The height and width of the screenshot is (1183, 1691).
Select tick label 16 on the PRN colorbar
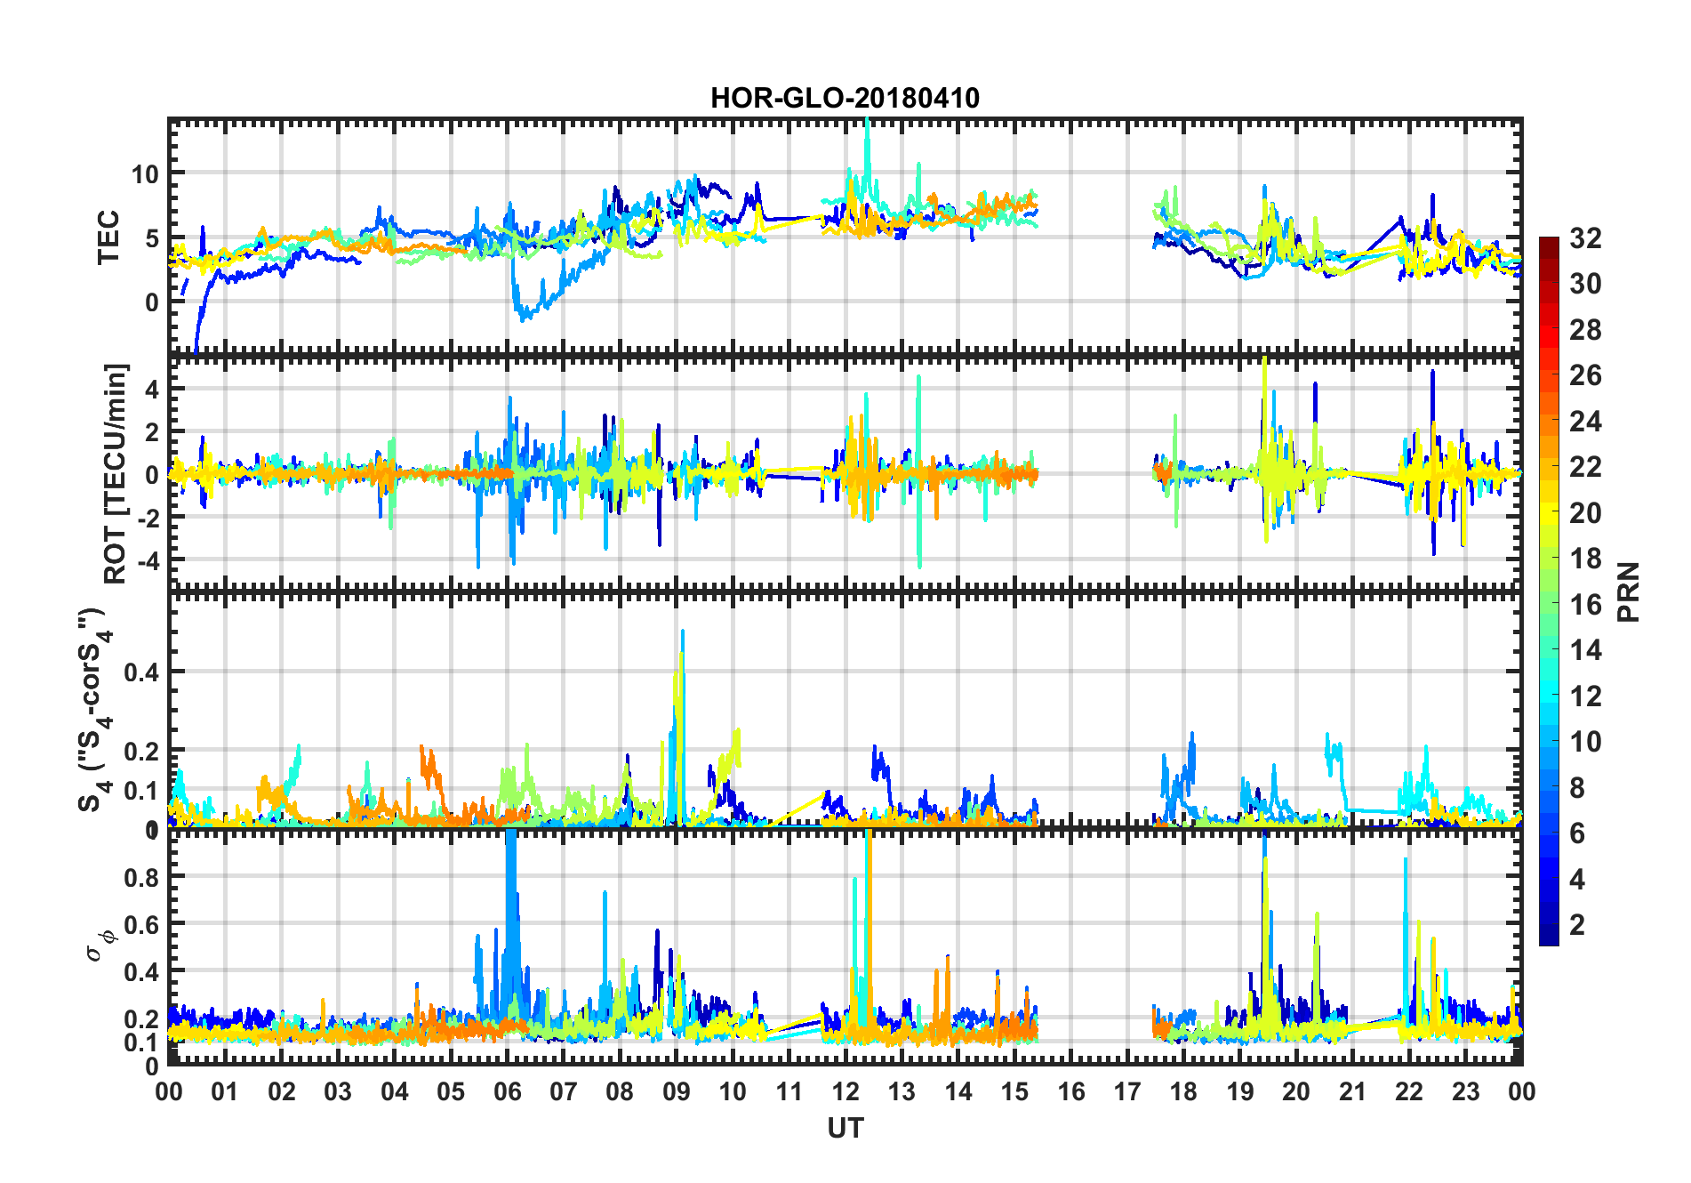[x=1585, y=605]
